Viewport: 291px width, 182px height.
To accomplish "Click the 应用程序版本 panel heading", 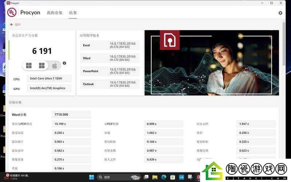I will 89,35.
